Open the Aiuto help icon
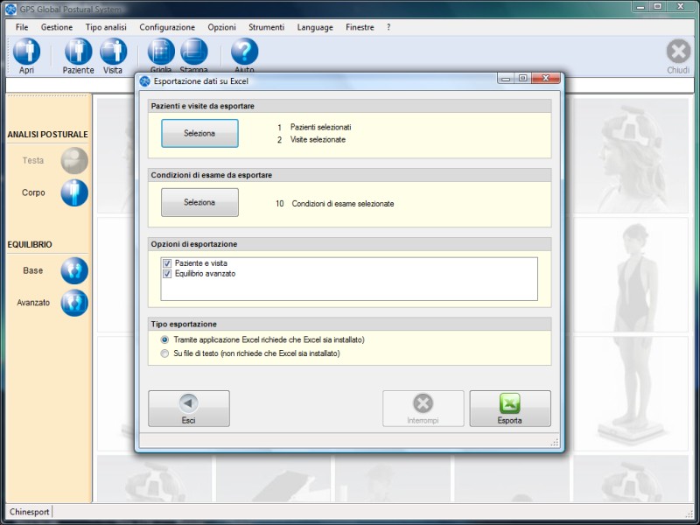 coord(244,52)
